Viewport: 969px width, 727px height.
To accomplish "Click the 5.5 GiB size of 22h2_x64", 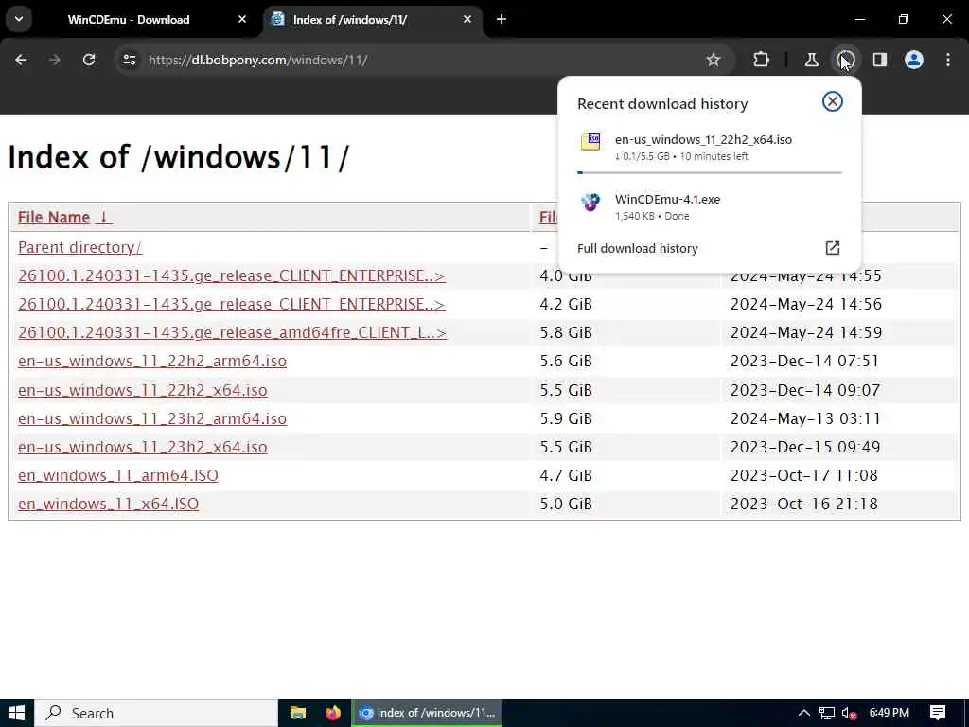I will pyautogui.click(x=566, y=390).
